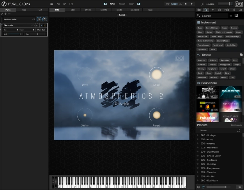
Task: Open the file browser folder tab
Action: point(199,9)
